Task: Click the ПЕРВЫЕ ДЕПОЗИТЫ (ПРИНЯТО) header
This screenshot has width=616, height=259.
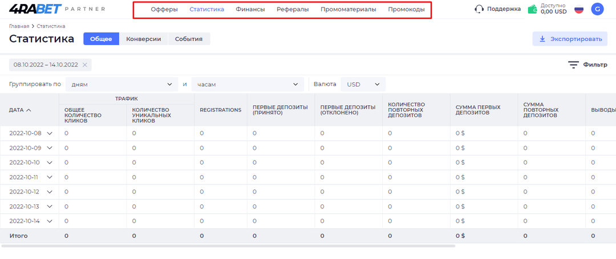Action: click(280, 110)
